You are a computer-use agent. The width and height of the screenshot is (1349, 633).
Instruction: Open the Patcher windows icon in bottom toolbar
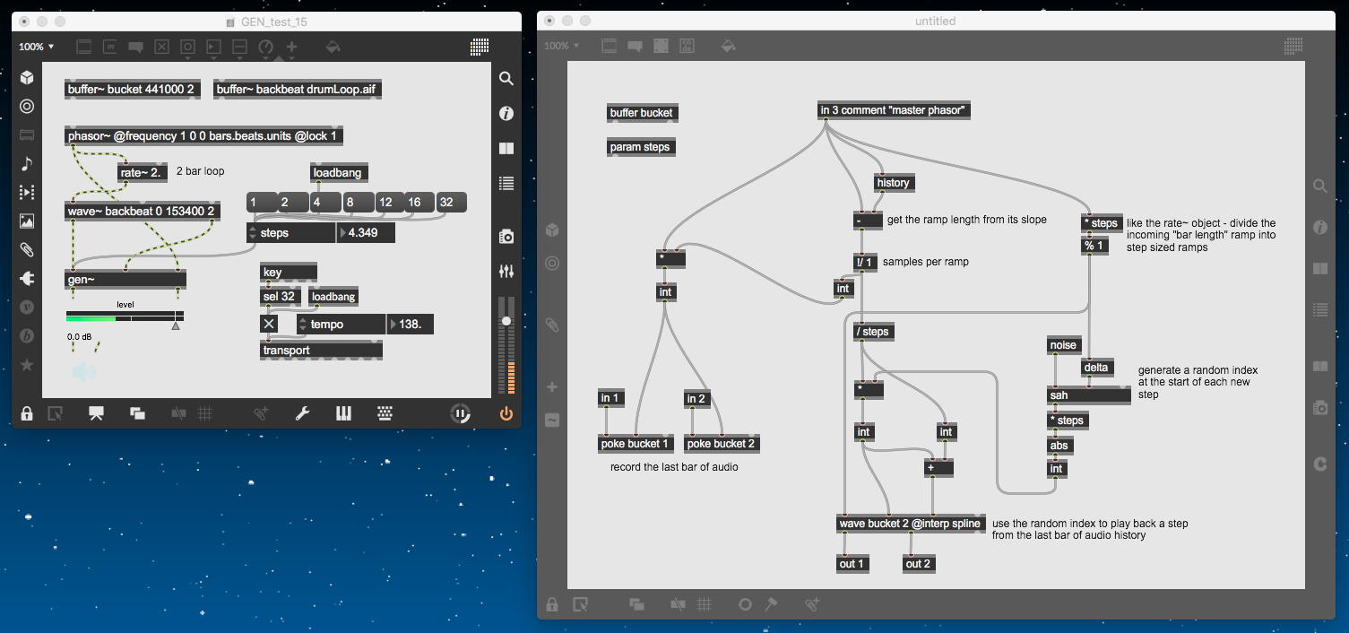[137, 413]
